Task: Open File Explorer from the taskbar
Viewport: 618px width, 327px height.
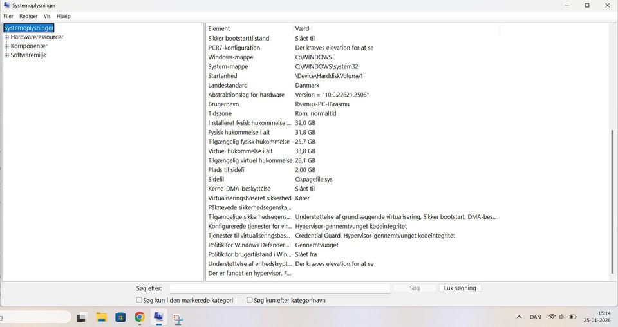Action: point(101,317)
